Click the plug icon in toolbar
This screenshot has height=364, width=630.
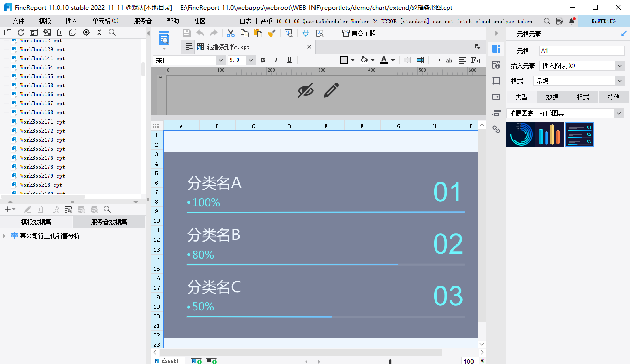305,33
